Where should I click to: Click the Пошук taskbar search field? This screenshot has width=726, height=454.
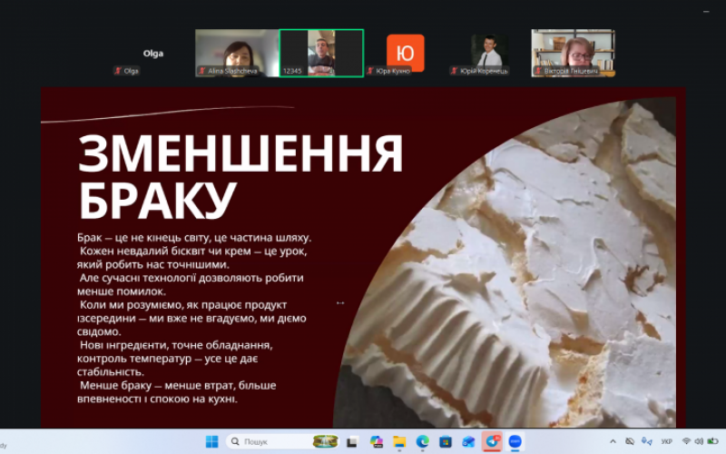click(266, 441)
